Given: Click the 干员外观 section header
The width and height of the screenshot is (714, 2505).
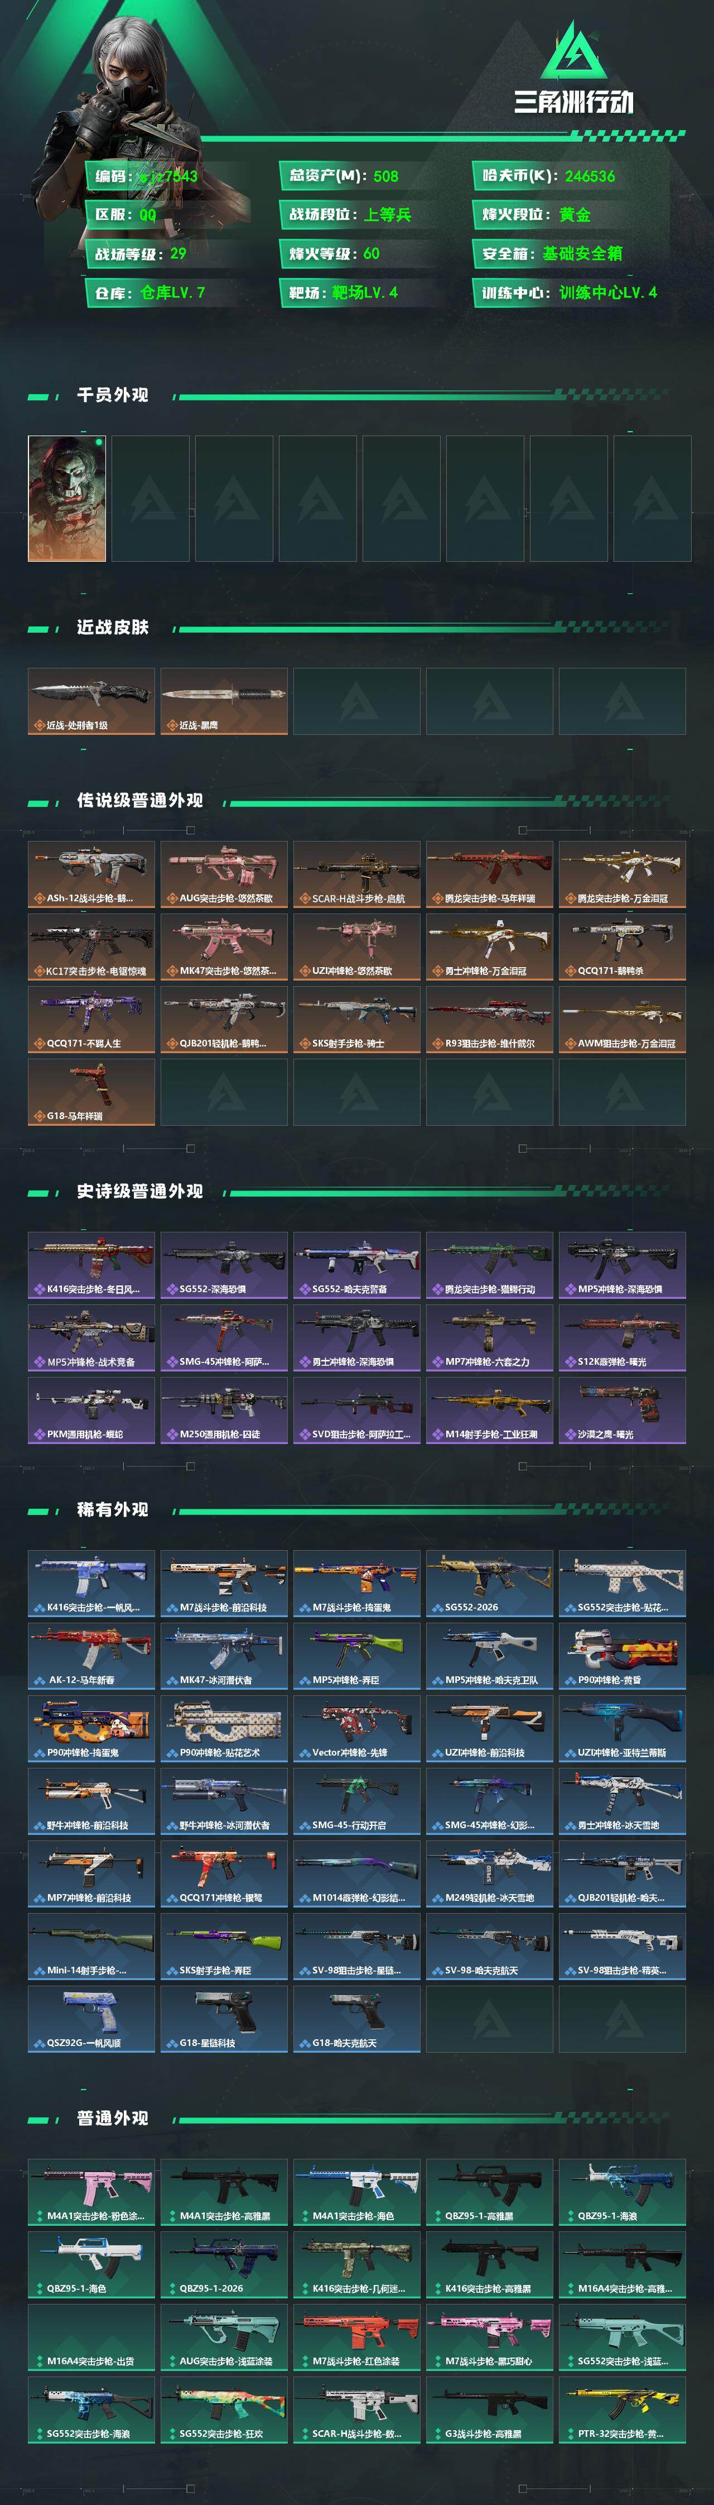Looking at the screenshot, I should 113,395.
